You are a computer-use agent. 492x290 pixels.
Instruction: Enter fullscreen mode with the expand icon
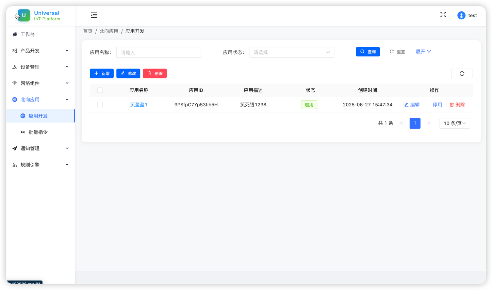[443, 15]
